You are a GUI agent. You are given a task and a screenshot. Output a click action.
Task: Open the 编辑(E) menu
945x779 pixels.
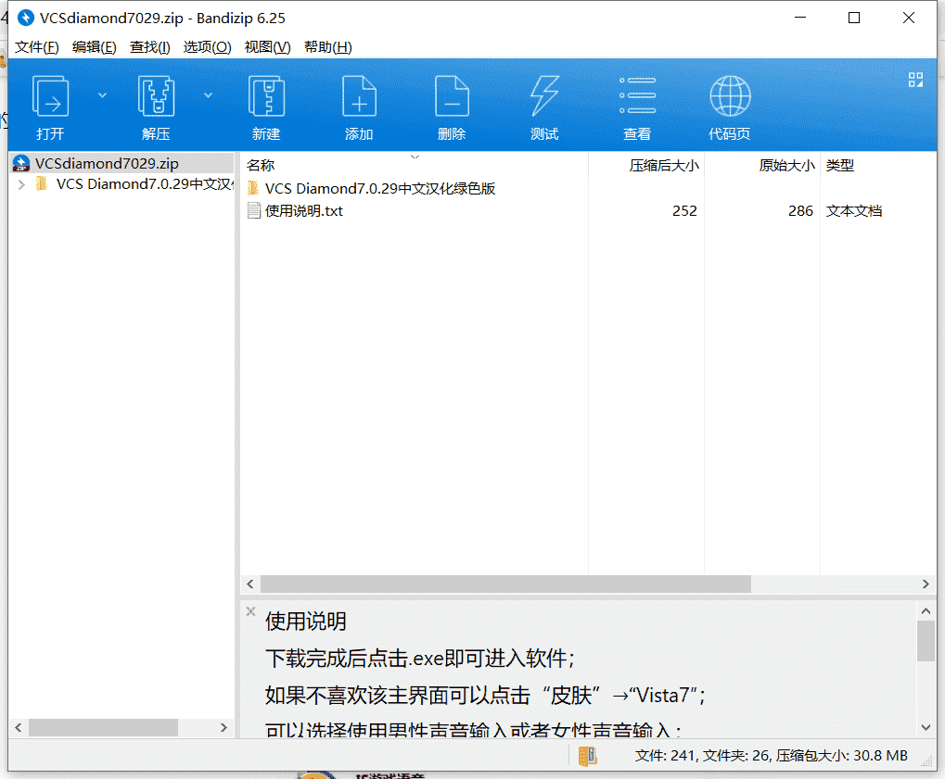pyautogui.click(x=94, y=47)
